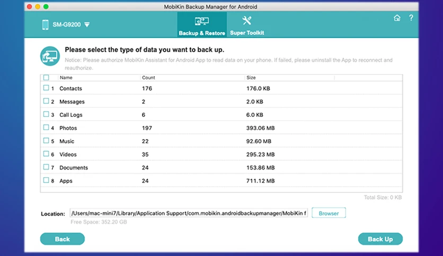Click the Free Space: 352.20 GB text
The width and height of the screenshot is (443, 256).
coord(99,222)
